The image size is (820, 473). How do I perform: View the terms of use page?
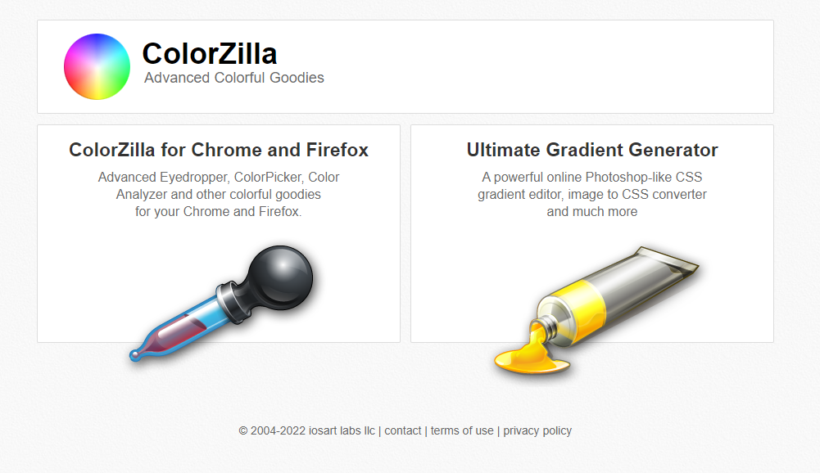[x=462, y=430]
